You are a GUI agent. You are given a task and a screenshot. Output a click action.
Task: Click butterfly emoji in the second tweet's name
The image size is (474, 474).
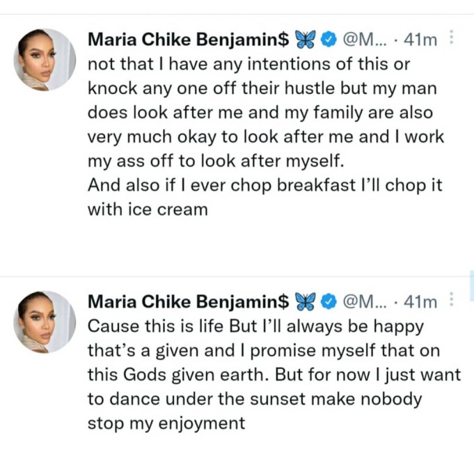[305, 302]
